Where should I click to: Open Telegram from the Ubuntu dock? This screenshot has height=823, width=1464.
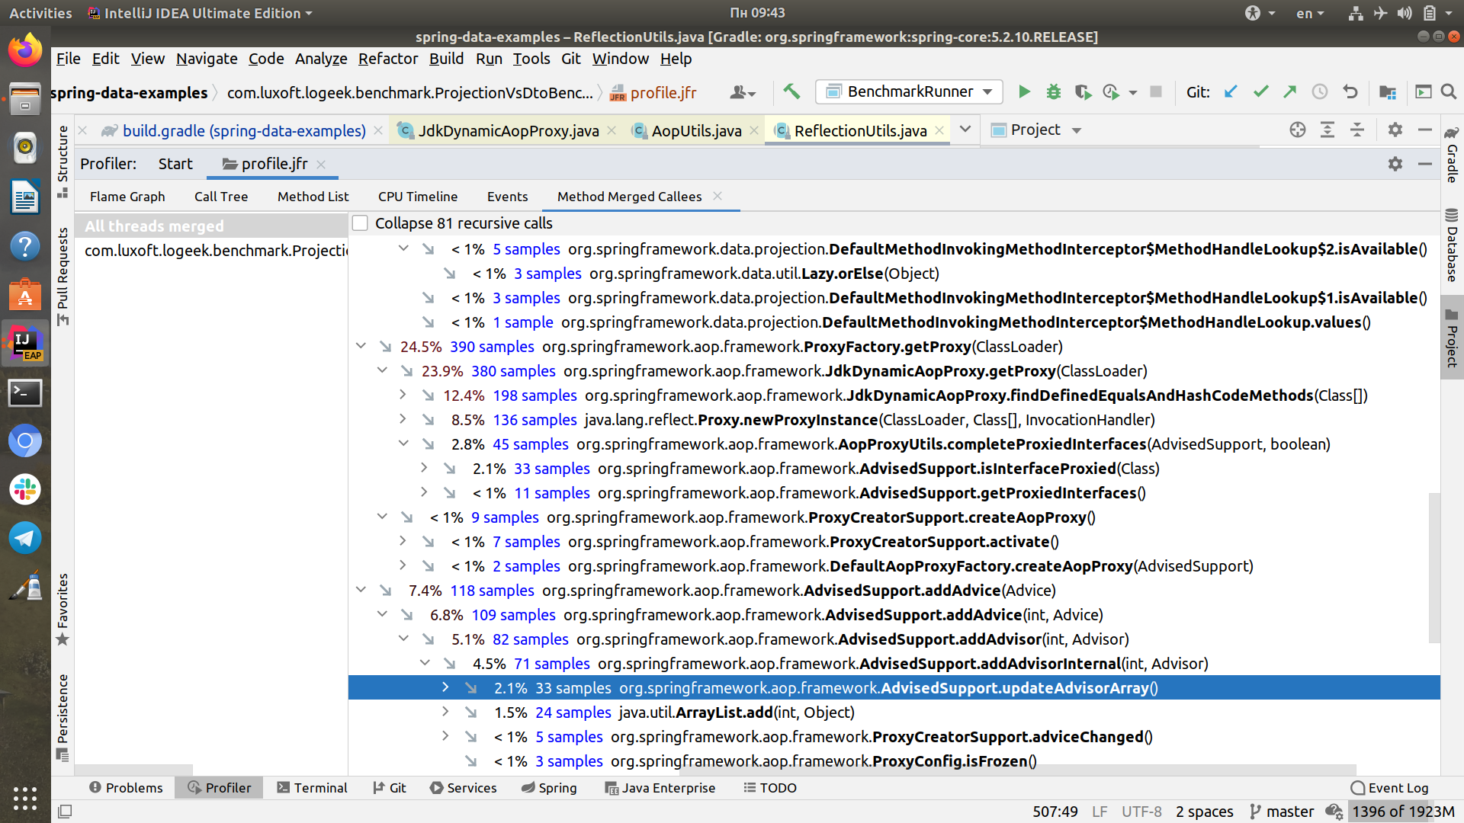pyautogui.click(x=25, y=538)
